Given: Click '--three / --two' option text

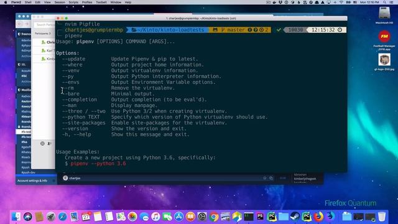Looking at the screenshot, I should pos(84,111).
